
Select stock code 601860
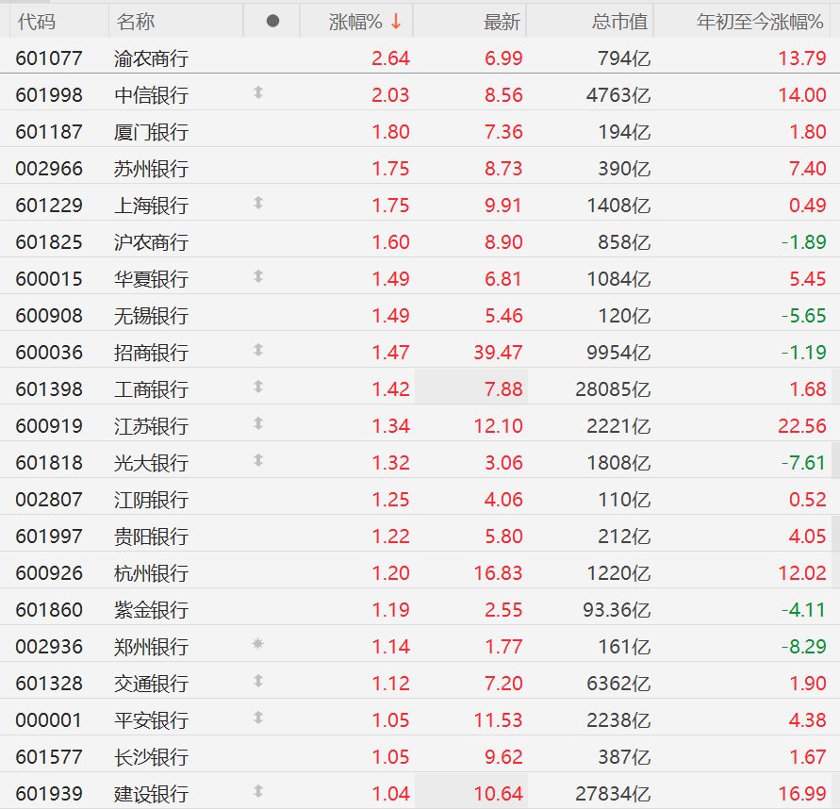pyautogui.click(x=49, y=610)
